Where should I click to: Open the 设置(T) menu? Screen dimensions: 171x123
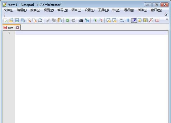[90, 10]
